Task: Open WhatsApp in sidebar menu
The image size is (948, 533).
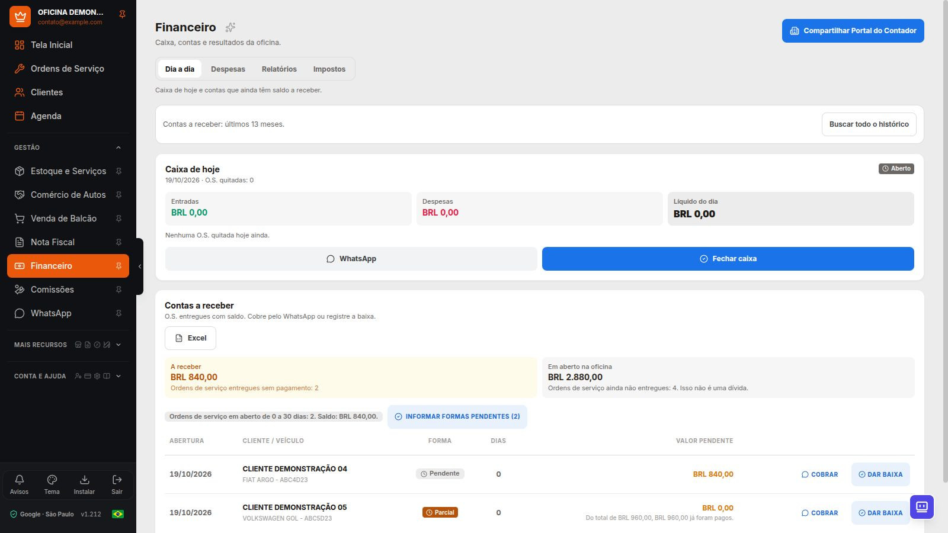Action: tap(60, 313)
